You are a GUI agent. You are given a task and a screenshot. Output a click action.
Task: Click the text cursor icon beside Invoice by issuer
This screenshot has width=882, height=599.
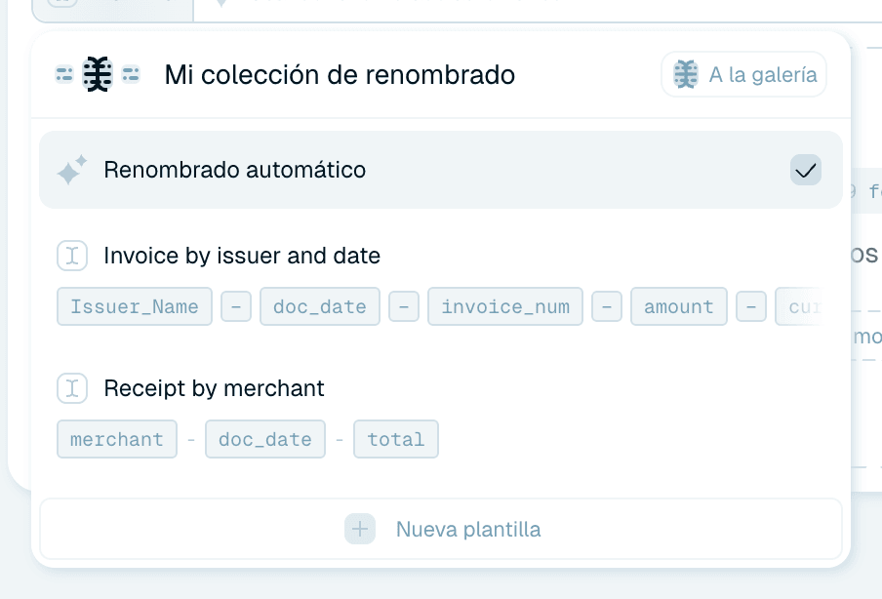point(72,256)
